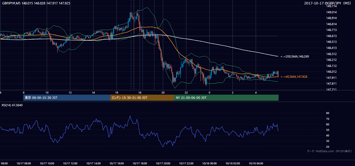Click the 10/18 02:00 date axis label
355x166 pixels.
233,164
